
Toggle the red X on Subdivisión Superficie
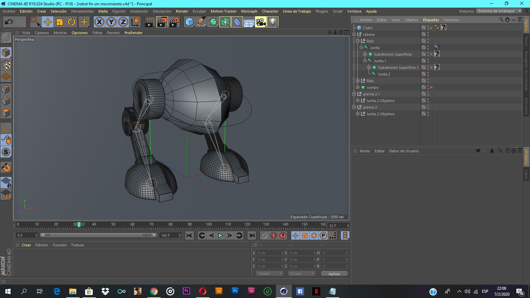[x=431, y=54]
